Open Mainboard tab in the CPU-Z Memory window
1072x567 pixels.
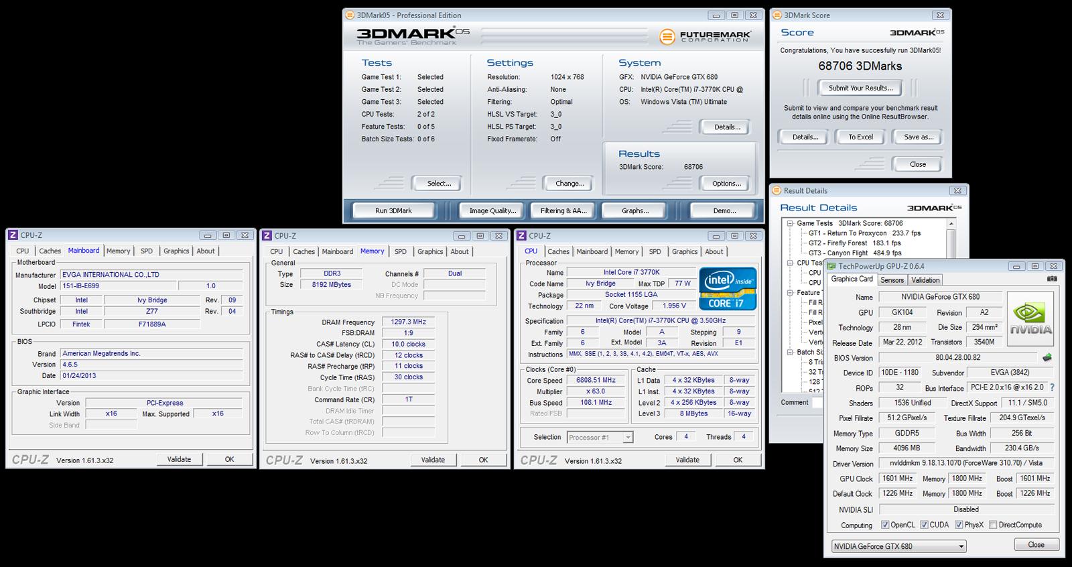point(338,252)
